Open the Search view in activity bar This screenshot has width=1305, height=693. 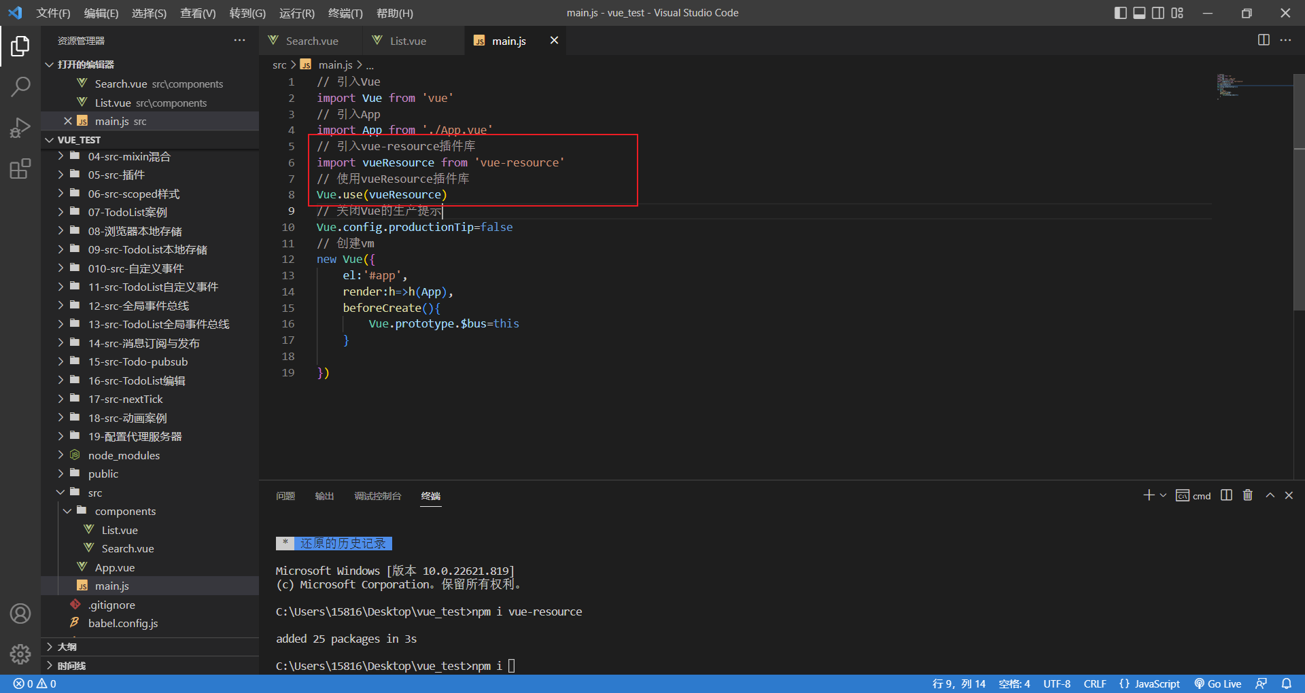click(20, 86)
